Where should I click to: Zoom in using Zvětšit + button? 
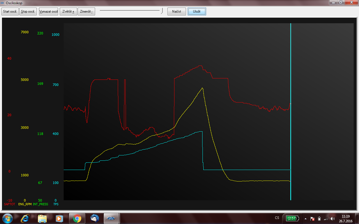(x=68, y=11)
